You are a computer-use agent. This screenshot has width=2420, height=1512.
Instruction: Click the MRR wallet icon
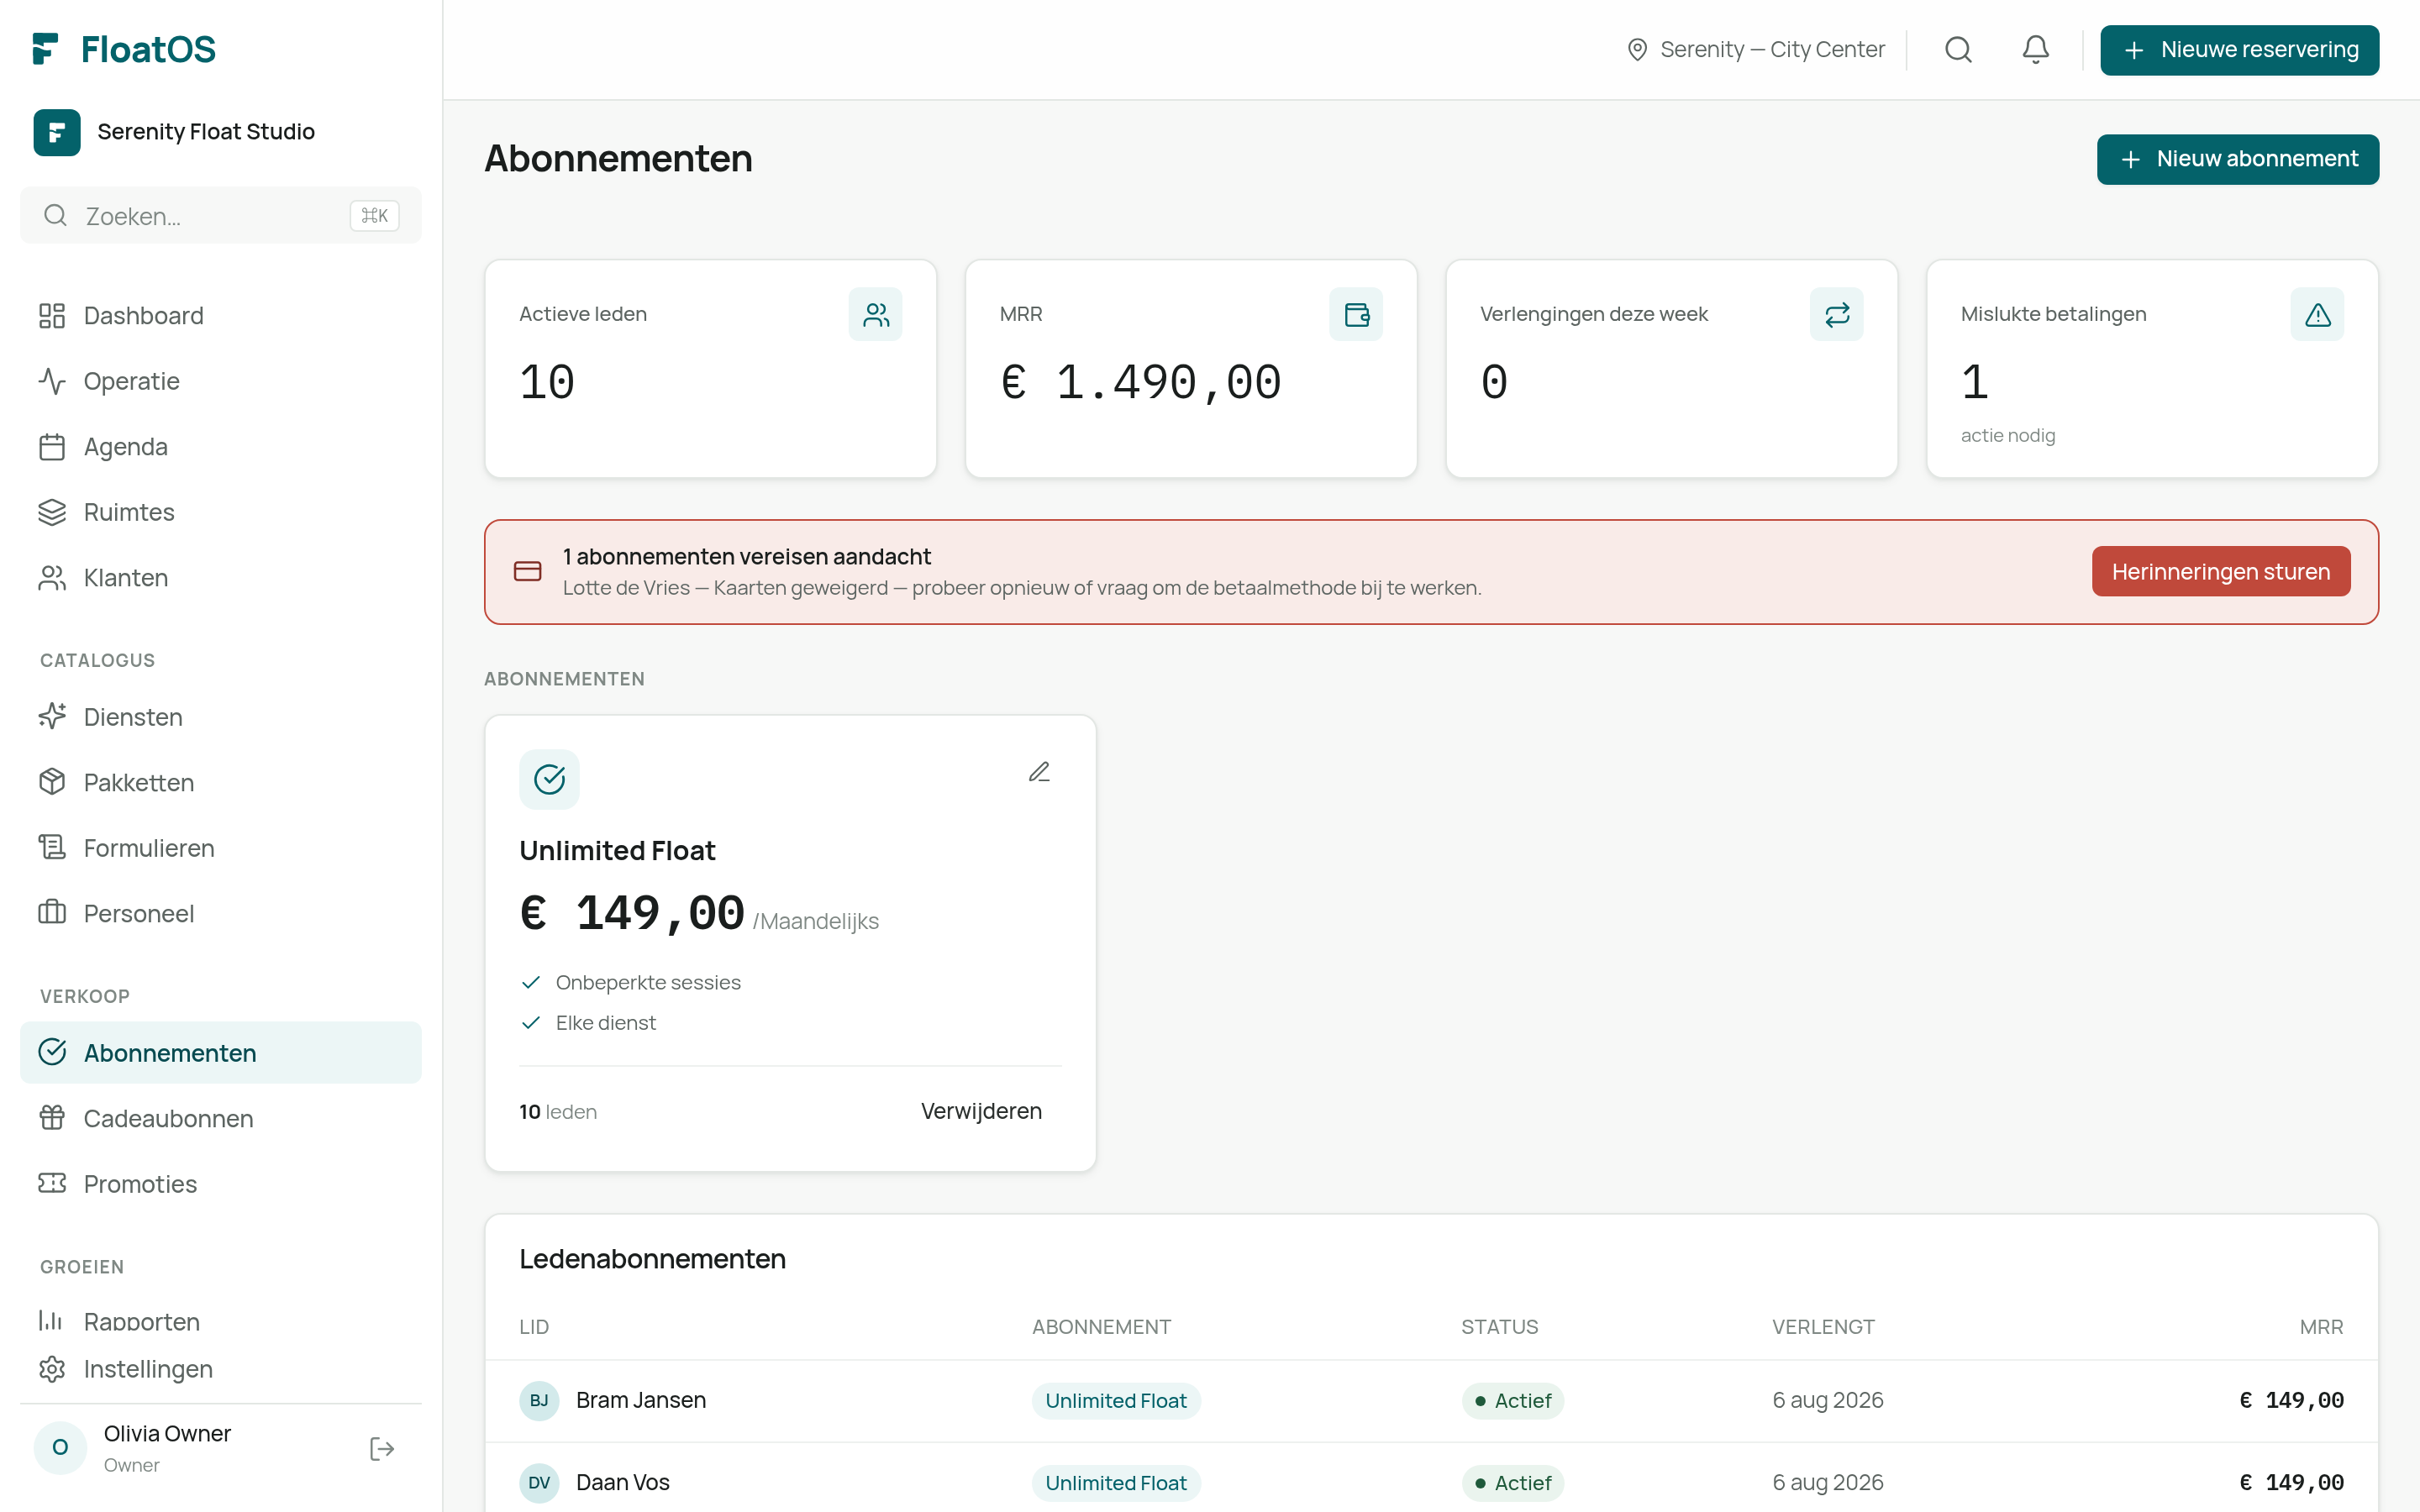click(x=1356, y=314)
